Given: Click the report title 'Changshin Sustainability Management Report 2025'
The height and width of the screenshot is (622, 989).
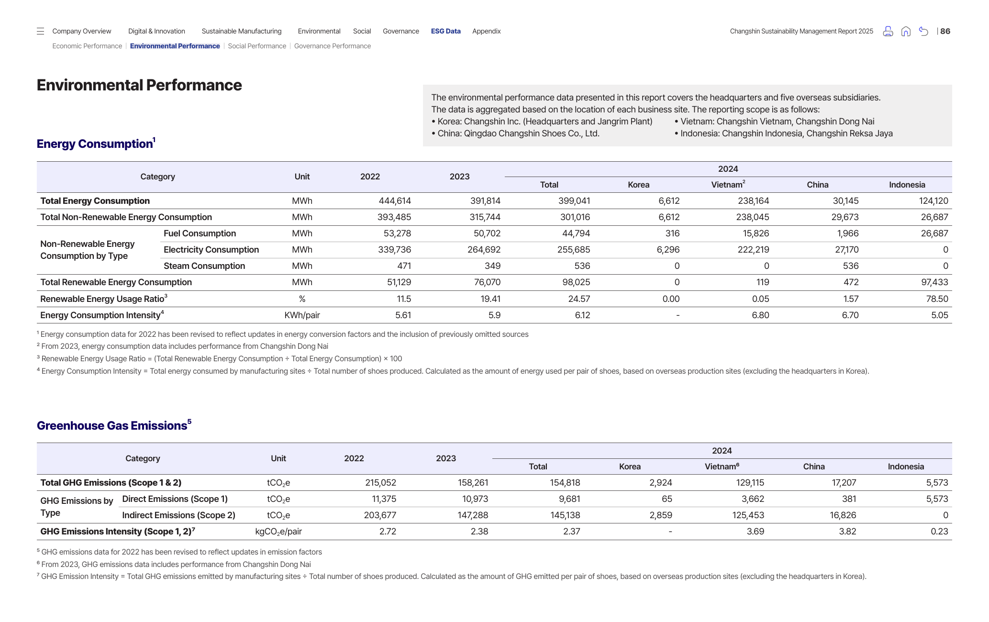Looking at the screenshot, I should click(801, 31).
